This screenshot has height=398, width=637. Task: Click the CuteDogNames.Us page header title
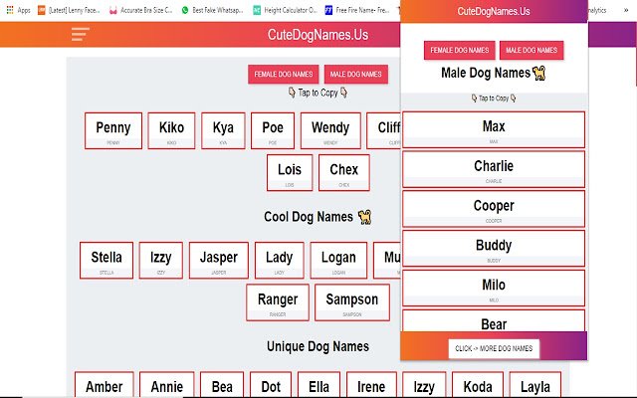[318, 35]
